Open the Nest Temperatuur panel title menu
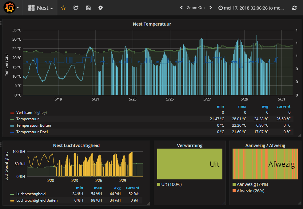The width and height of the screenshot is (303, 209). coord(152,24)
